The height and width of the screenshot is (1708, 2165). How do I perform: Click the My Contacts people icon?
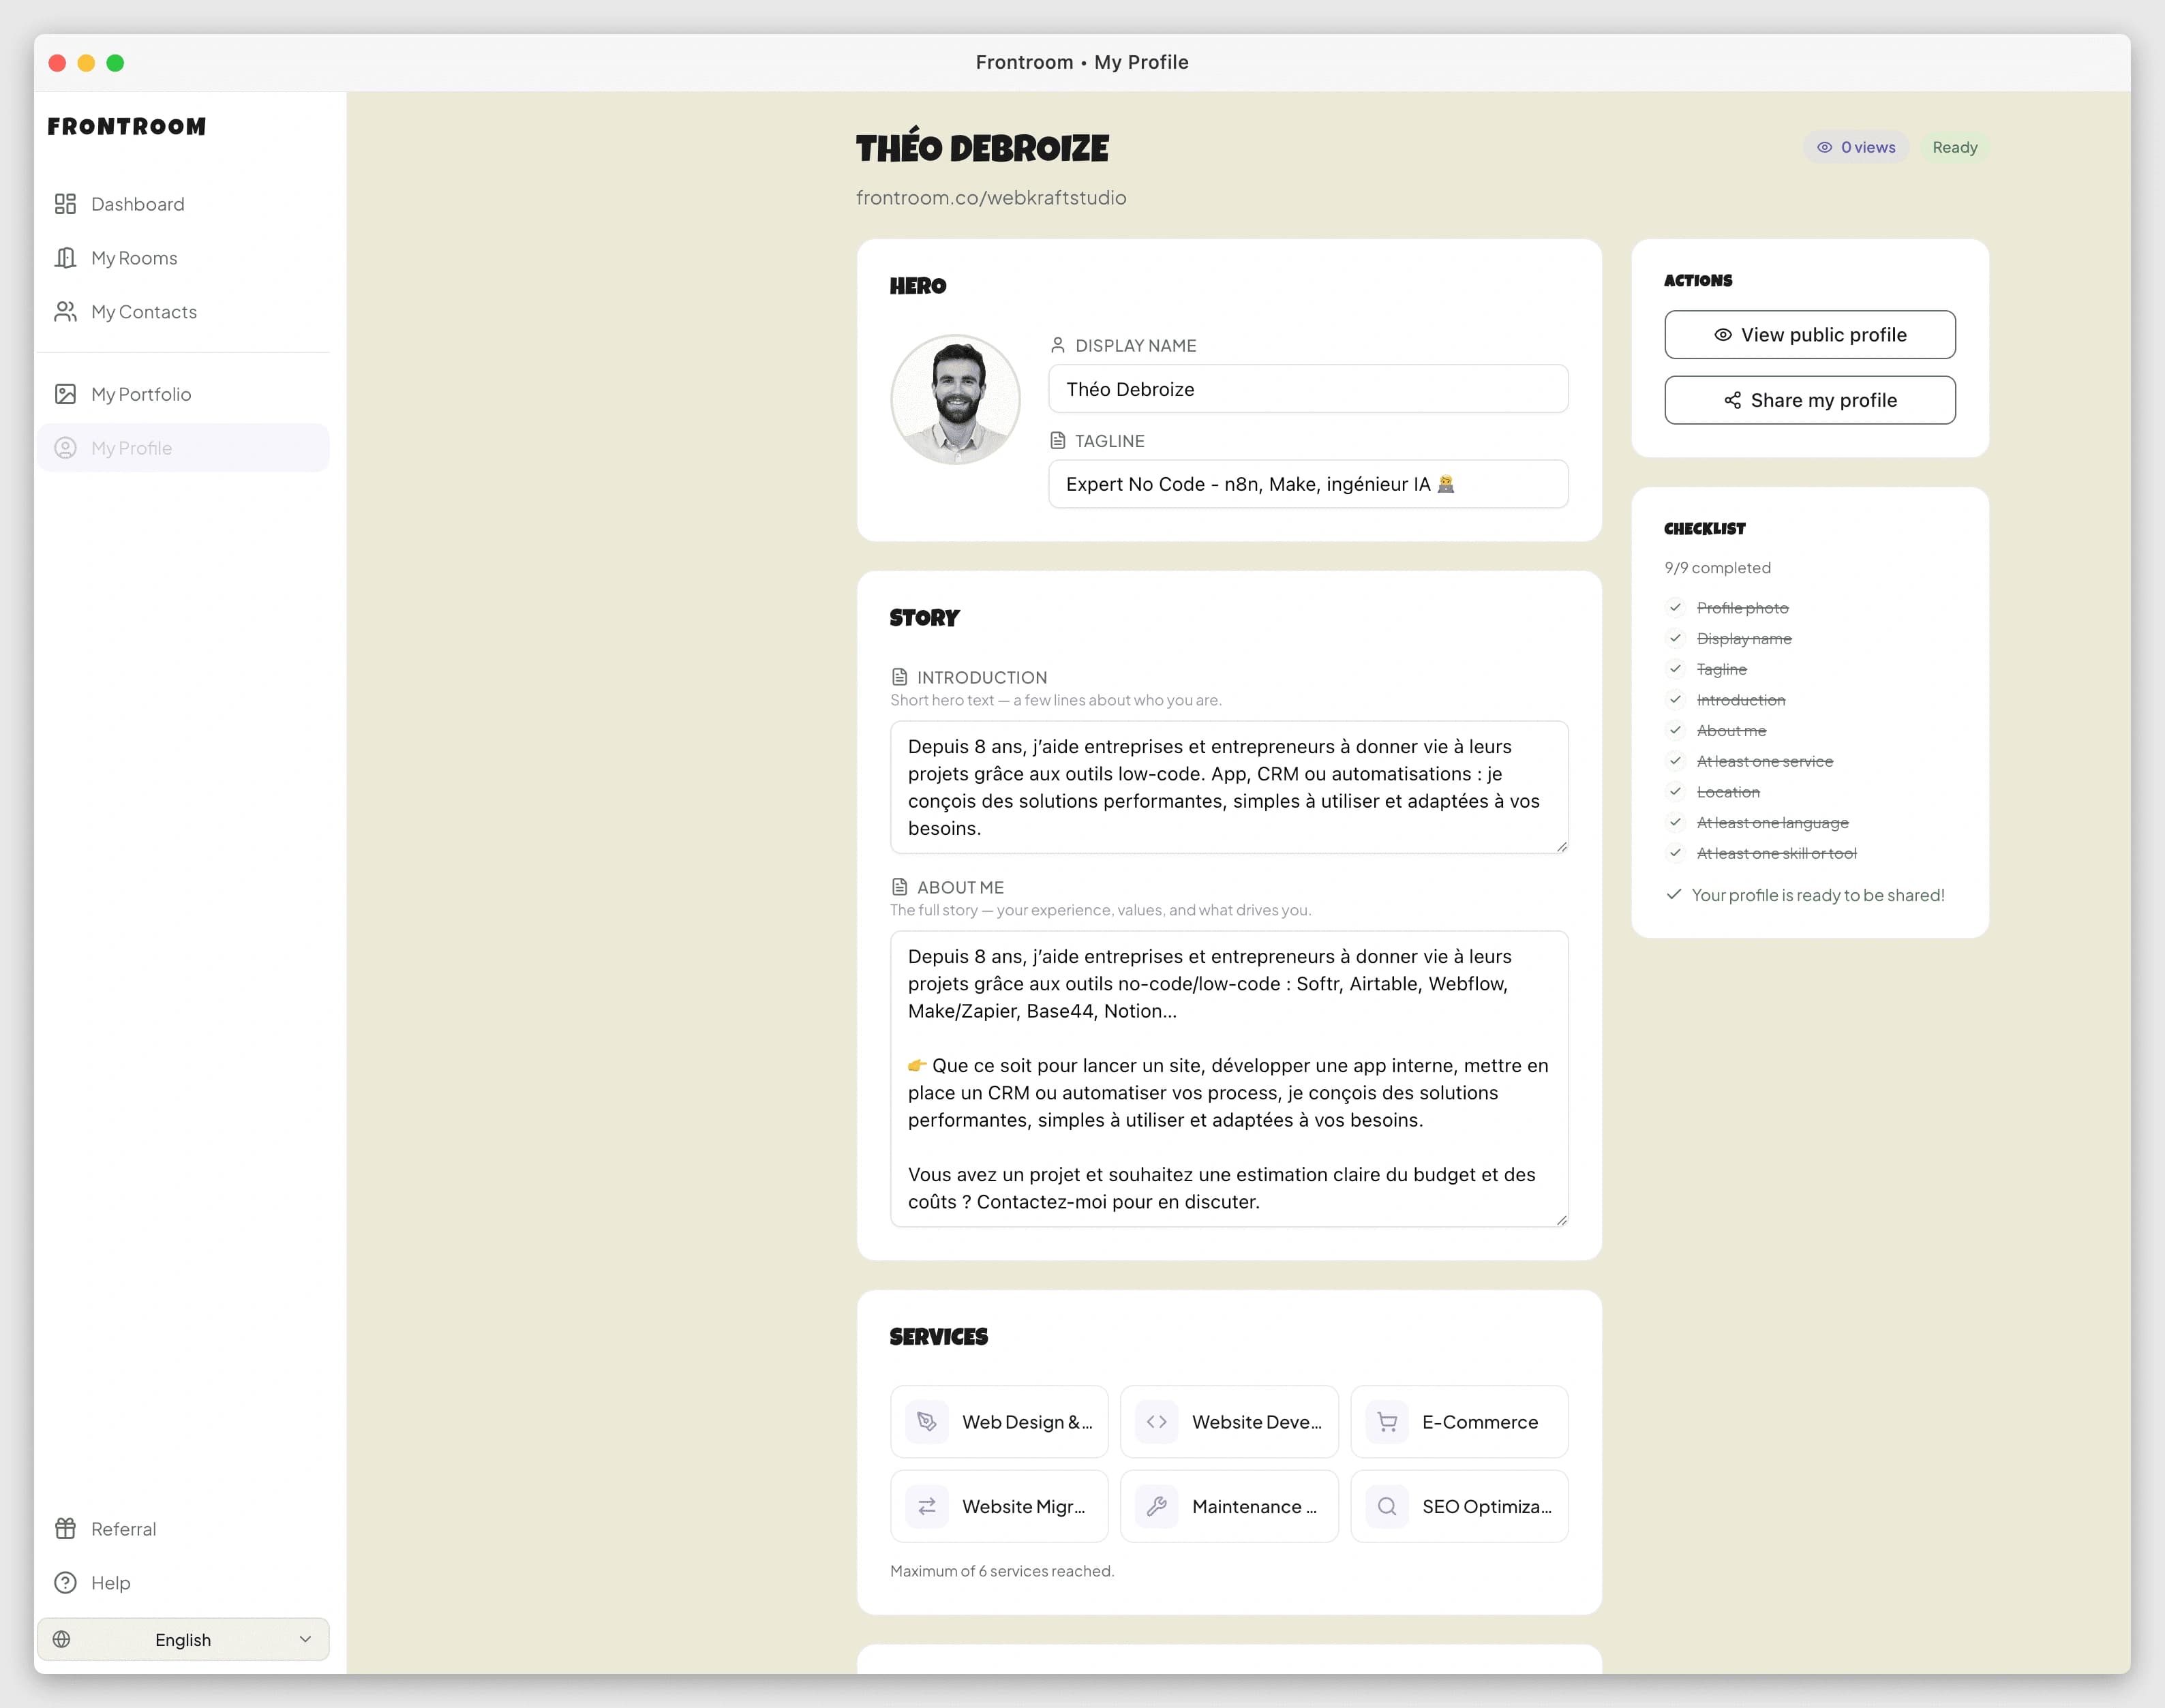pyautogui.click(x=65, y=312)
